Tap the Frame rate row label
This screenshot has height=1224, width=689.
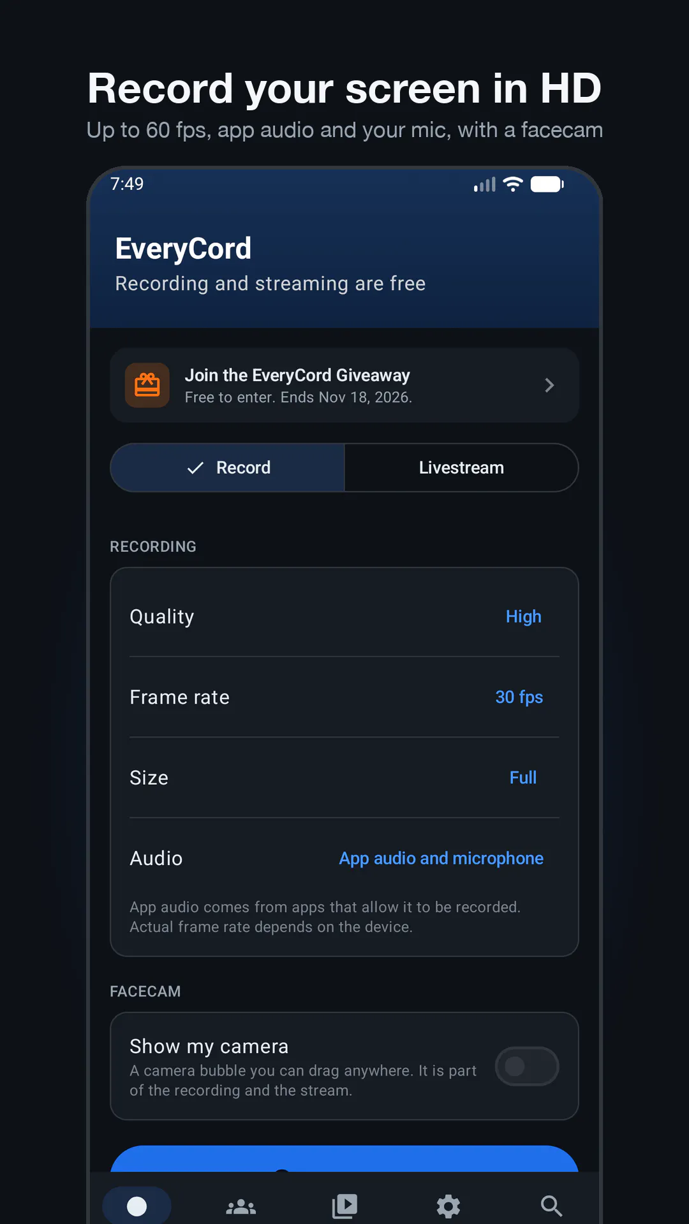click(179, 697)
